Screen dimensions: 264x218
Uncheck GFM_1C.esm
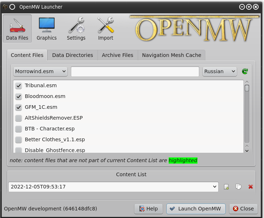click(18, 107)
